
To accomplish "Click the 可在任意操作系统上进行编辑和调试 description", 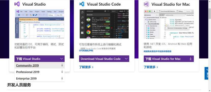I will [x=100, y=44].
